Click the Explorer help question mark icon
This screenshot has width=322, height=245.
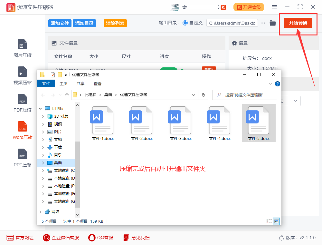point(278,83)
